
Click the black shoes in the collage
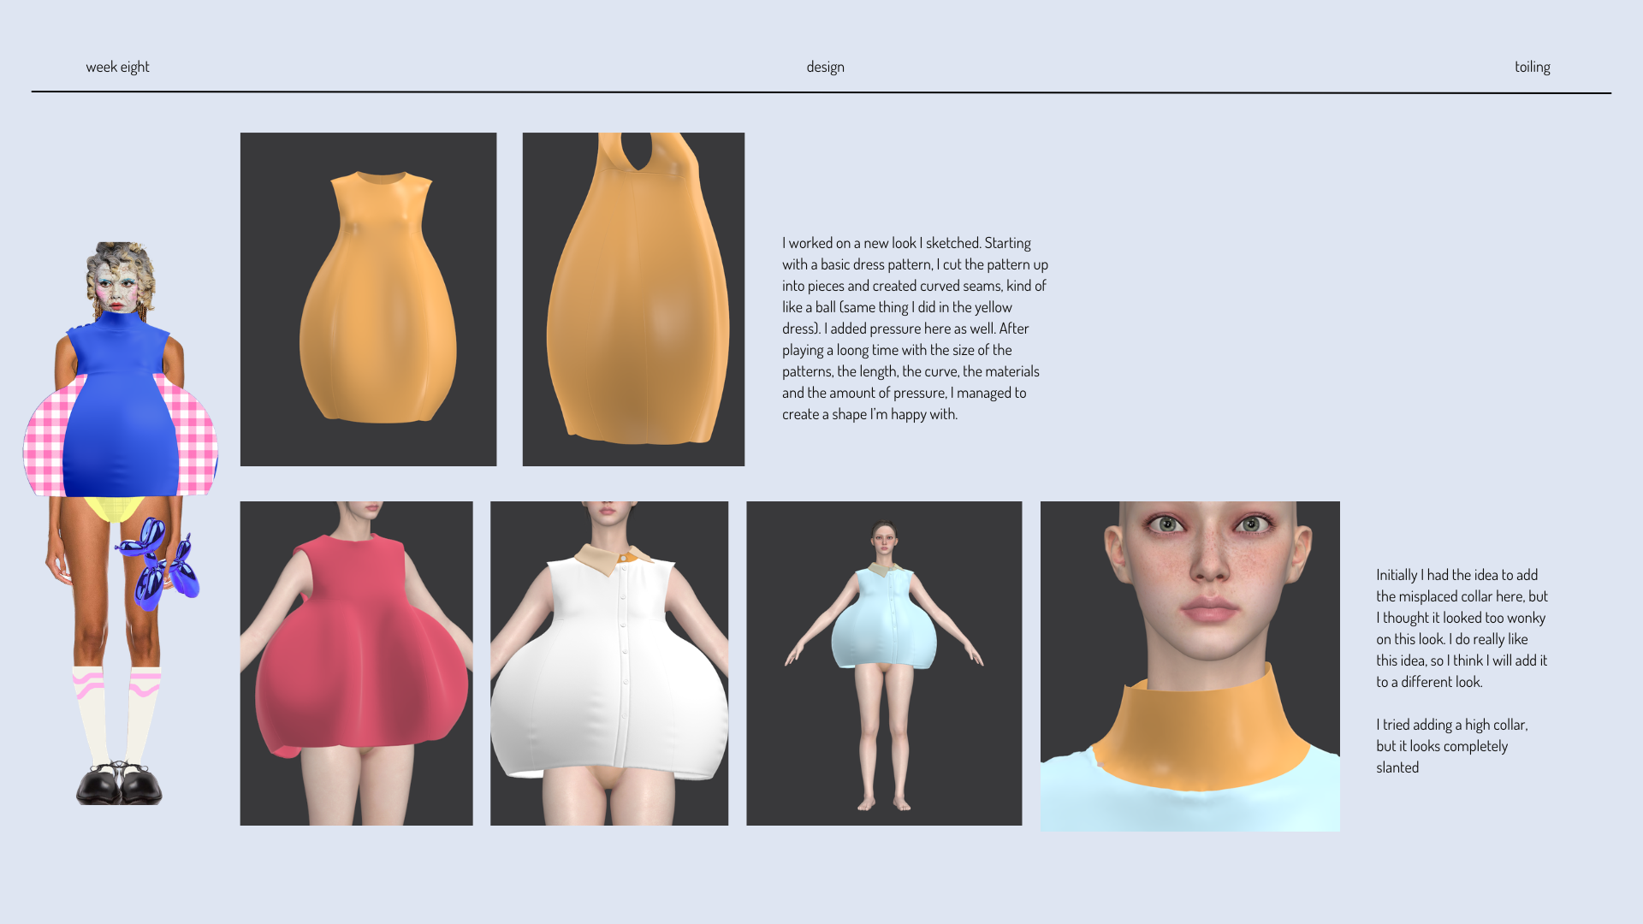tap(119, 783)
